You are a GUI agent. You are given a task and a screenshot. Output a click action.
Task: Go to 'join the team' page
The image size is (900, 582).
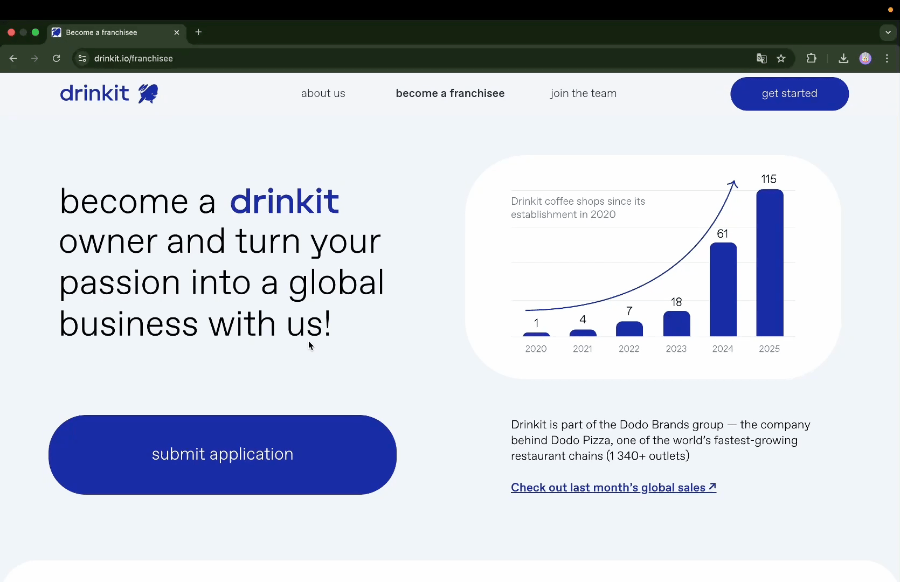[583, 94]
